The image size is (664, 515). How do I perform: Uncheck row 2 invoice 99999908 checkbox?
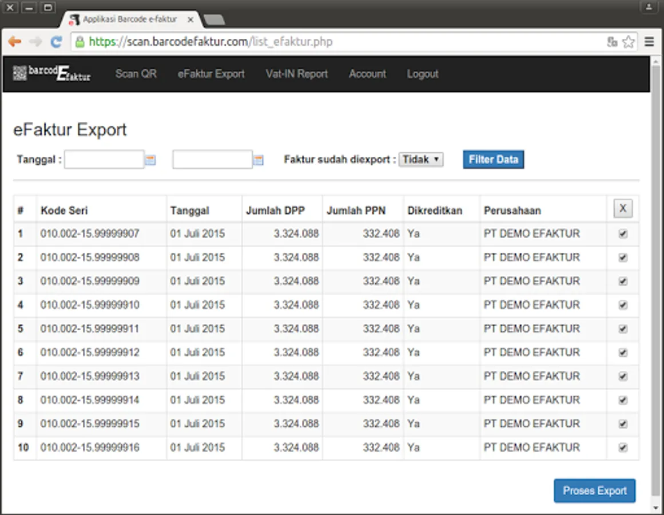[623, 257]
